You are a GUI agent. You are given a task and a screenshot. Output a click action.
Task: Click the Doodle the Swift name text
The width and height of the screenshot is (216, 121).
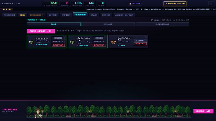[42, 39]
